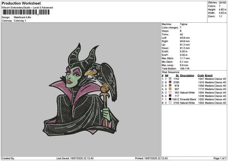Click thread code '1310'
Screen dimensions: 228x161
[201, 82]
